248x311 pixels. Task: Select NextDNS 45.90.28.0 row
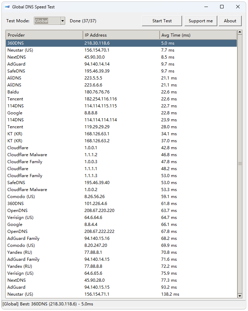click(x=121, y=280)
